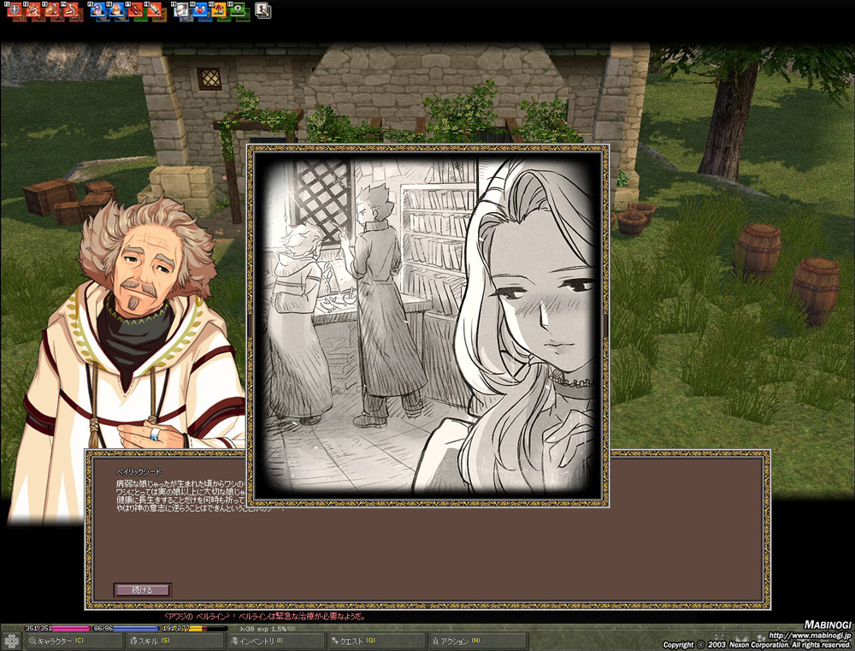The image size is (855, 651).
Task: Click the NPC name label in the dialog
Action: click(x=139, y=471)
